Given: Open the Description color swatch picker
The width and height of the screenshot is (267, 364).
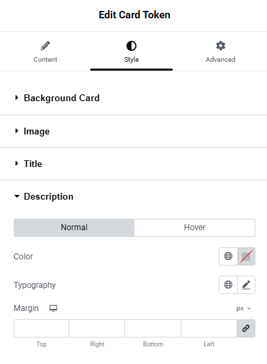Looking at the screenshot, I should point(246,256).
